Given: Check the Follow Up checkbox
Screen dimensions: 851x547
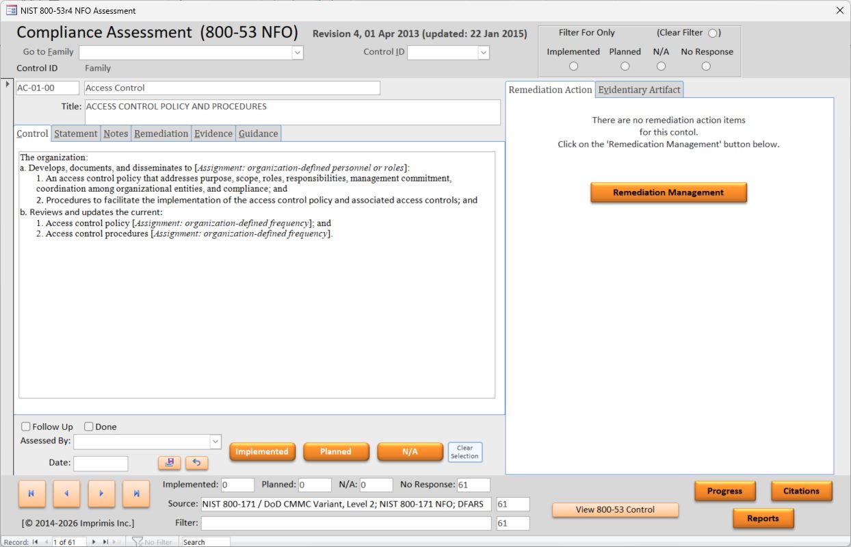Looking at the screenshot, I should (x=26, y=427).
